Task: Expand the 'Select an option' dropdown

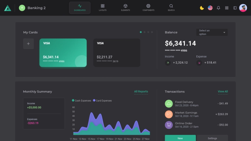Action: (x=212, y=32)
